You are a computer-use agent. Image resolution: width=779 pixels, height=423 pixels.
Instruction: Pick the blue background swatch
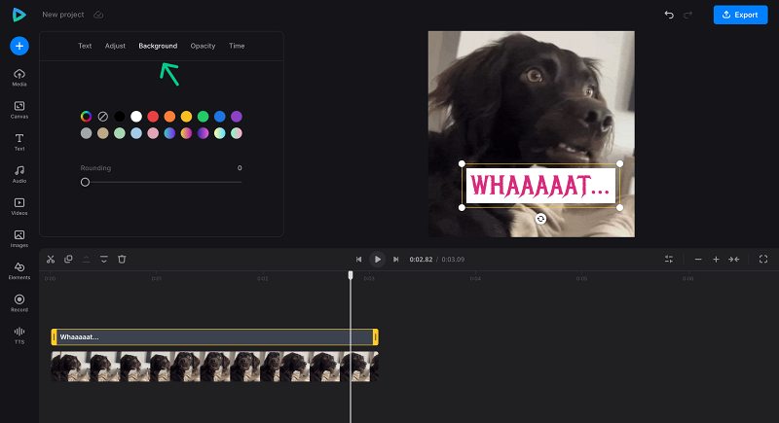220,117
